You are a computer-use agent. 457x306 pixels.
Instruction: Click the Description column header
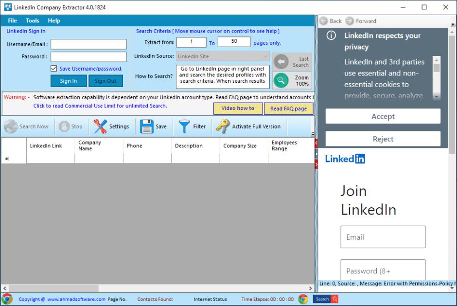(195, 145)
